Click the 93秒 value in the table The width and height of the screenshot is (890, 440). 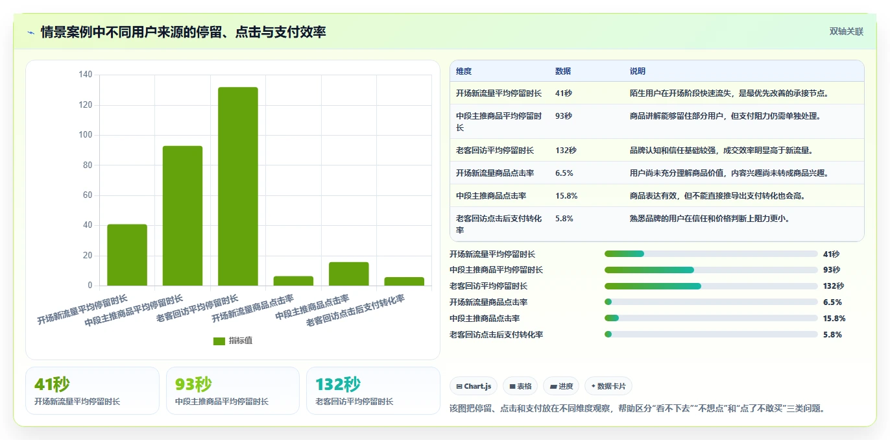[x=564, y=116]
